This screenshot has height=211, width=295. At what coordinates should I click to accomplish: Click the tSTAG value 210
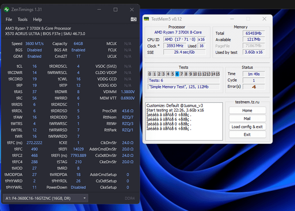78,162
